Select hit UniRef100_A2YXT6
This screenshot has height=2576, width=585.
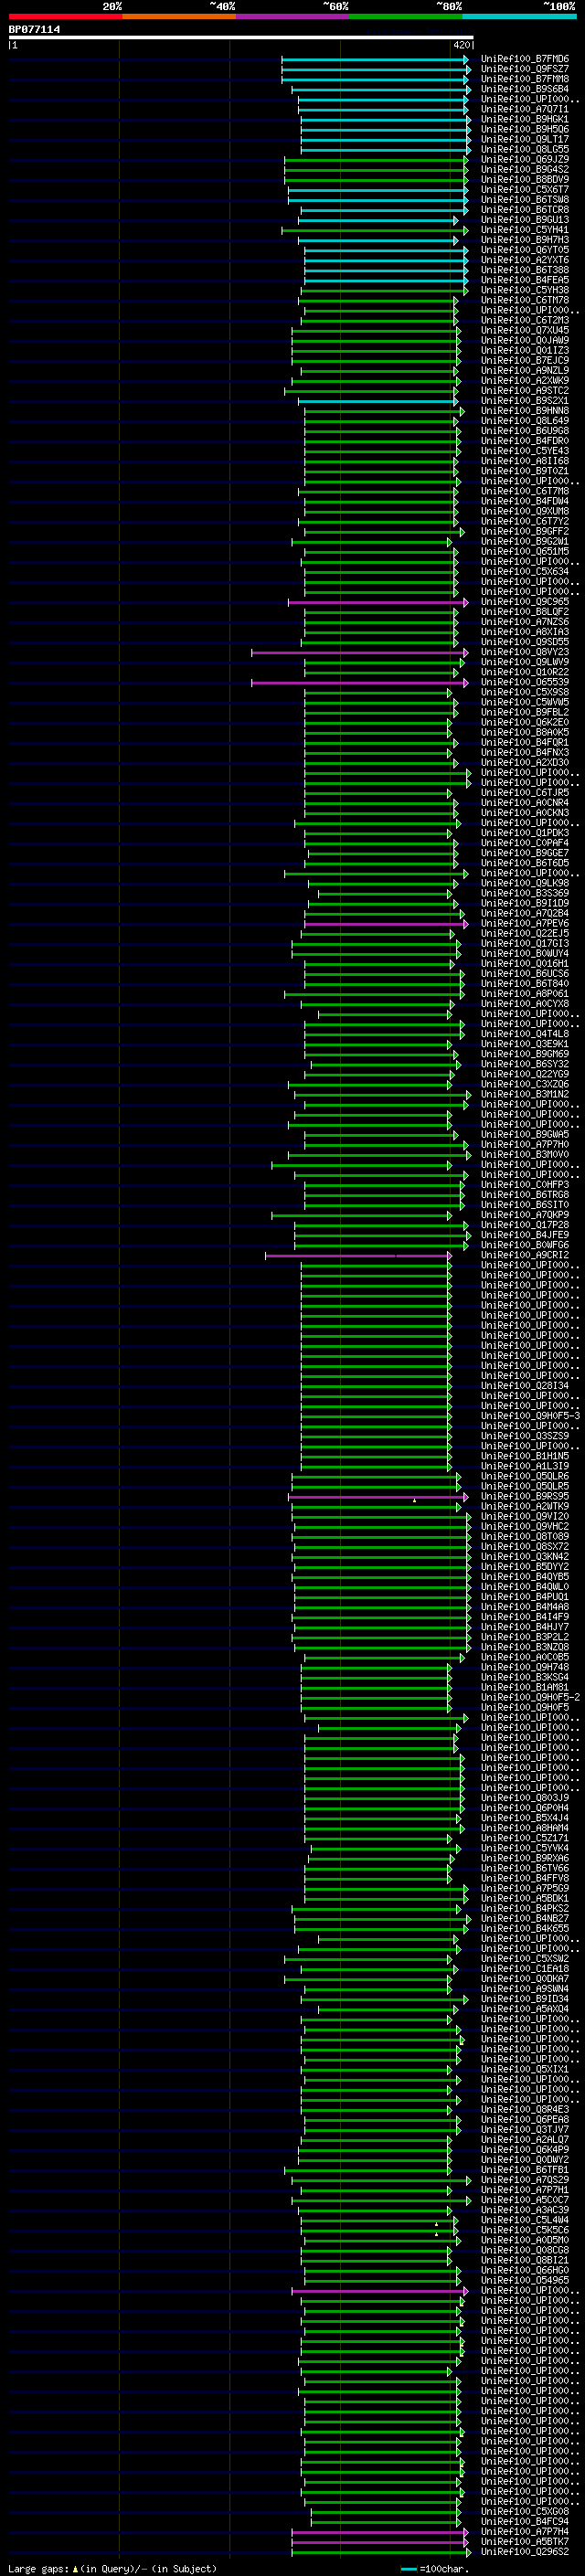click(525, 260)
